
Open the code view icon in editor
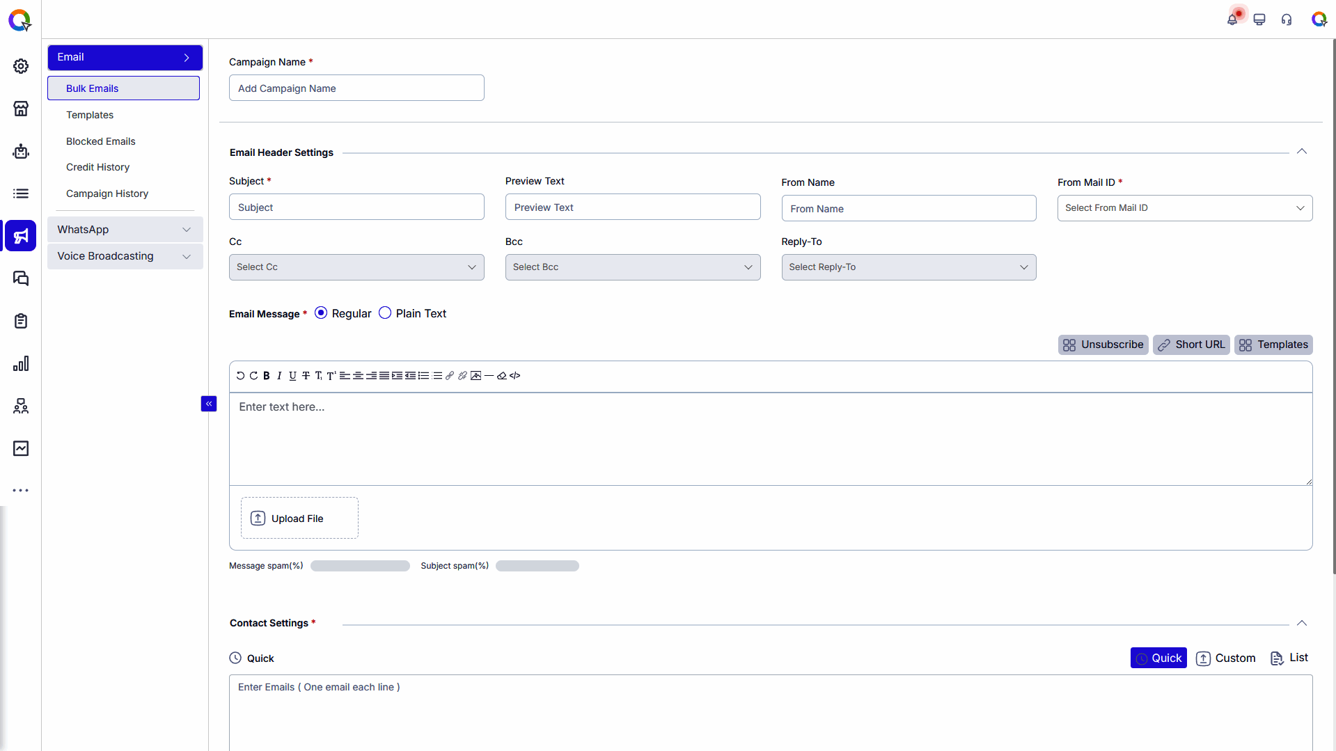point(515,376)
